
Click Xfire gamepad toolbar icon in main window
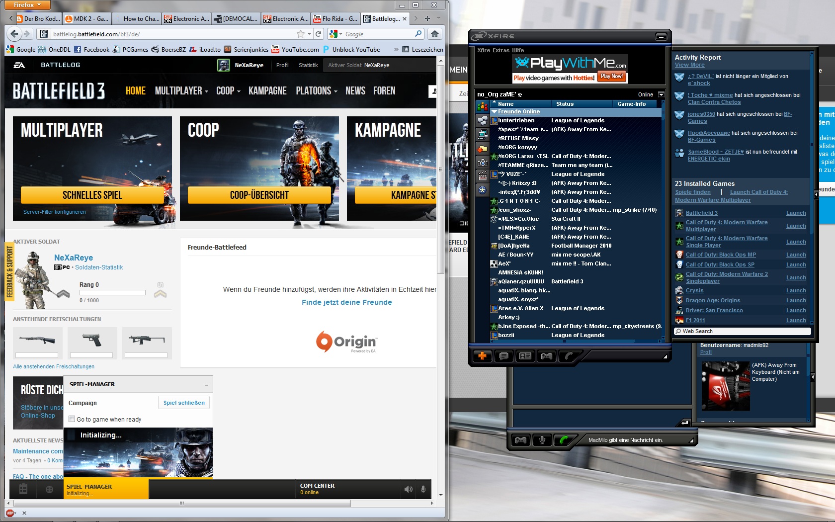pos(546,356)
